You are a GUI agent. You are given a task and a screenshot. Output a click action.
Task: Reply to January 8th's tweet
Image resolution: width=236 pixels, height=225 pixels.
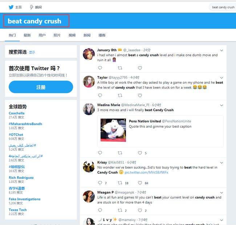[100, 68]
